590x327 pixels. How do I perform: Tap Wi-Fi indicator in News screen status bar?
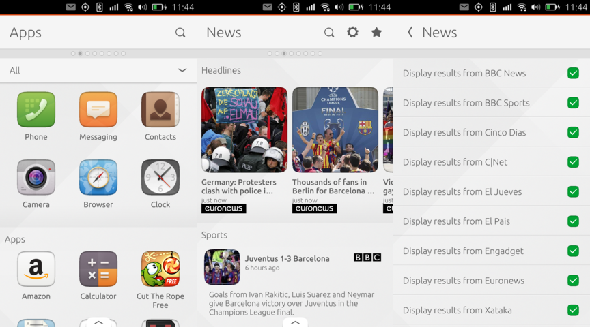pos(325,7)
